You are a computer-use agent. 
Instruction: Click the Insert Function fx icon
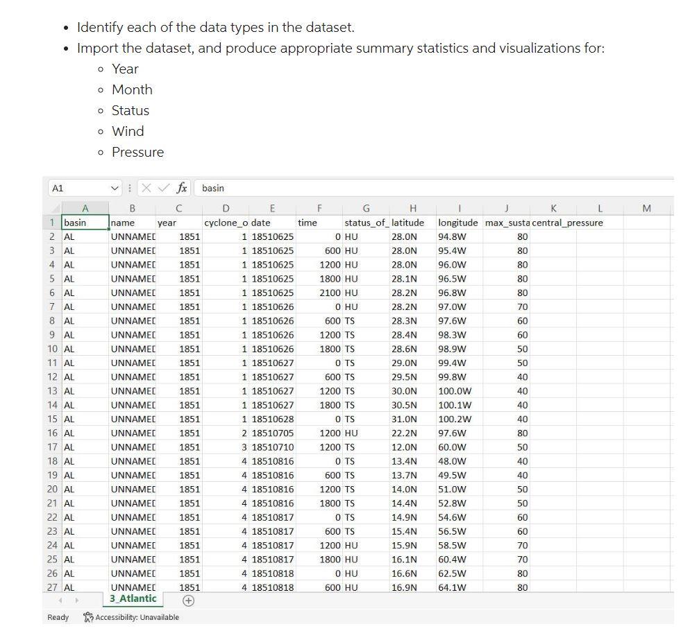pos(181,188)
